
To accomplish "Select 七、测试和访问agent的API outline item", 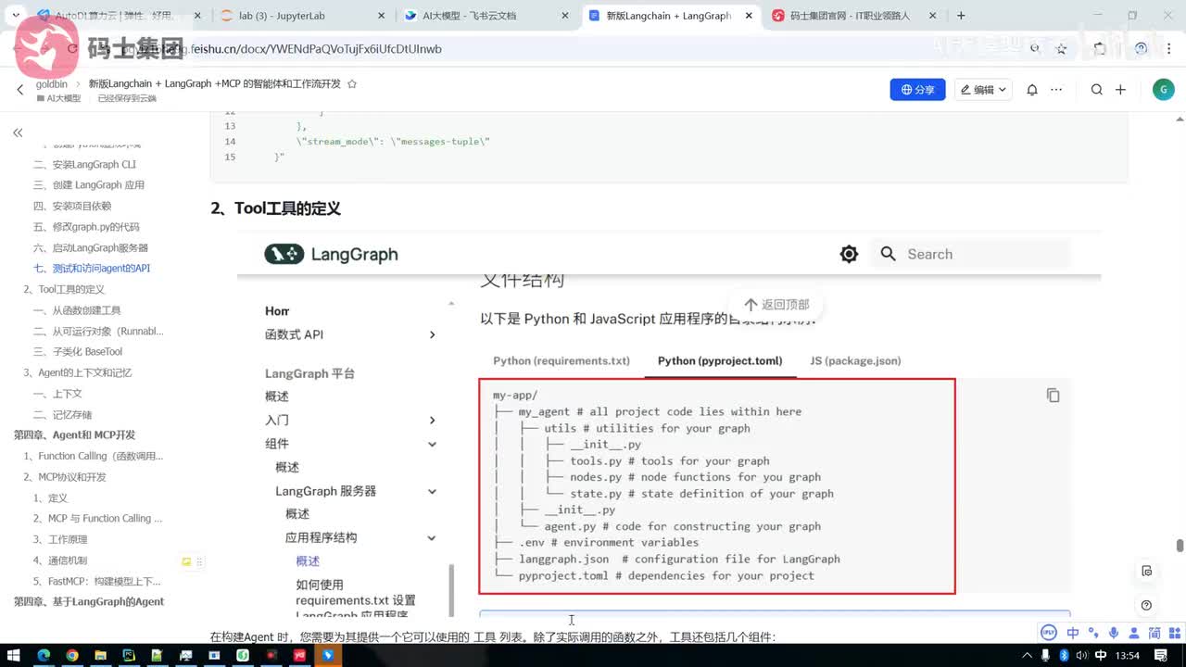I will (92, 269).
